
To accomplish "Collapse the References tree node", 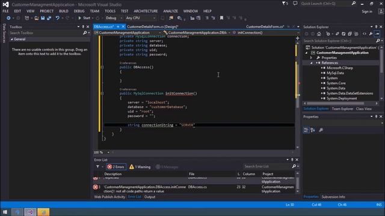I will pyautogui.click(x=312, y=63).
